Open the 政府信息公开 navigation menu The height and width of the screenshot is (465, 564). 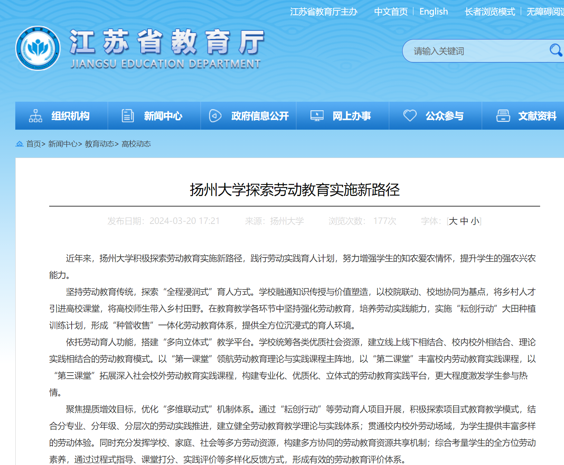tap(260, 116)
